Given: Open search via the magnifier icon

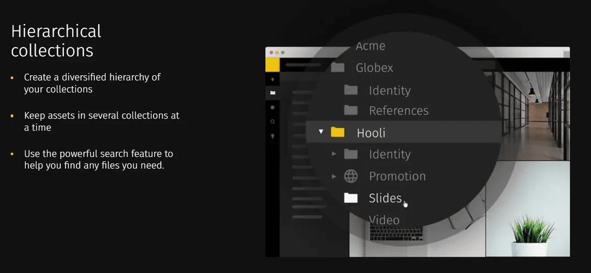Looking at the screenshot, I should (273, 121).
